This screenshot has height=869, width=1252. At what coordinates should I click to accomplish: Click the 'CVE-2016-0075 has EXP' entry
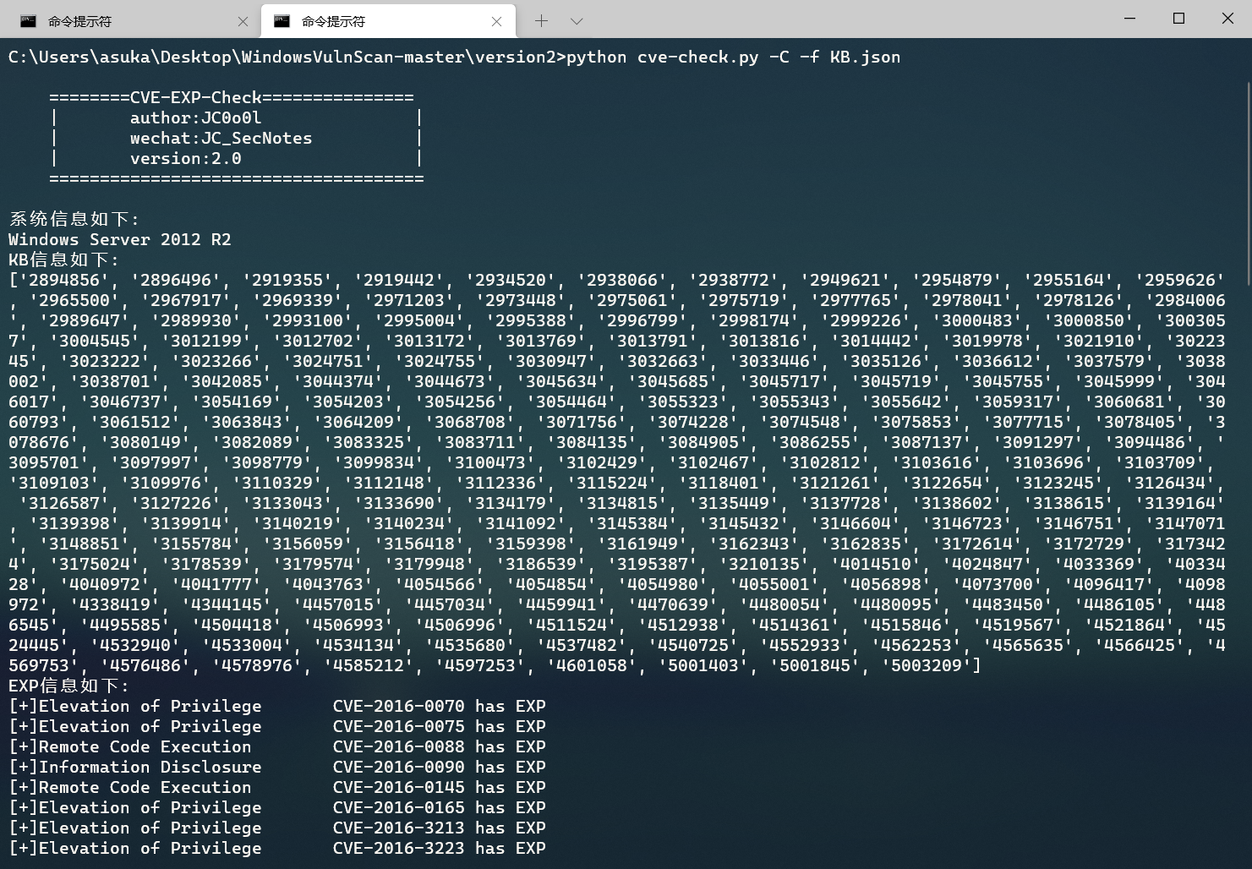tap(440, 726)
